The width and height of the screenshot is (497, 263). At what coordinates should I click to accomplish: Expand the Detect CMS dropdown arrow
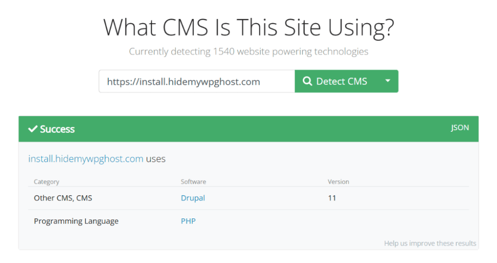coord(387,81)
